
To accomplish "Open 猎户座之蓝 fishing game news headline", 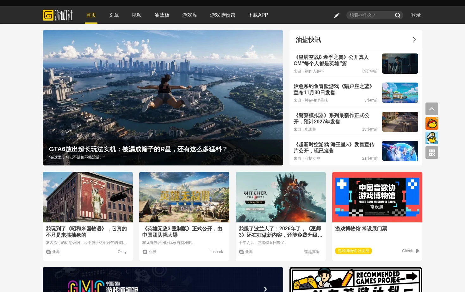I will tap(334, 90).
